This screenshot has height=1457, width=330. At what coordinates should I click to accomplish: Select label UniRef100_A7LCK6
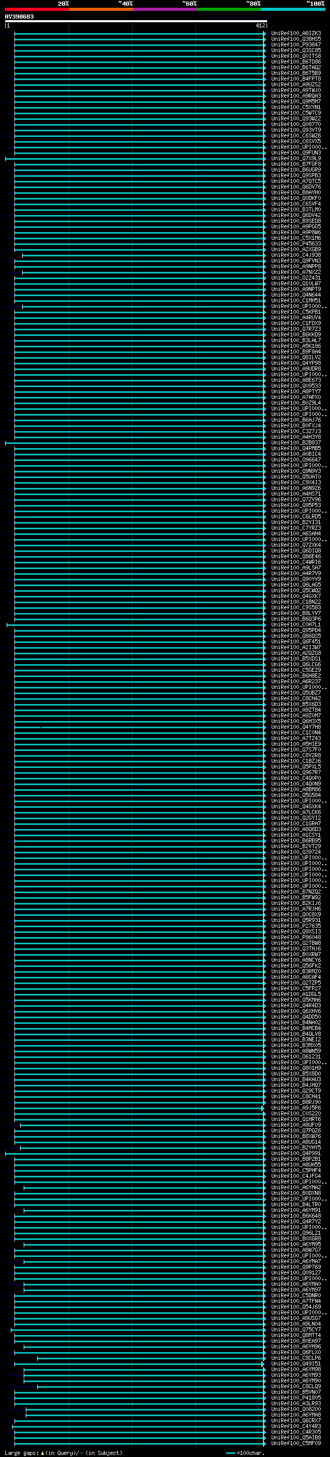(x=295, y=812)
